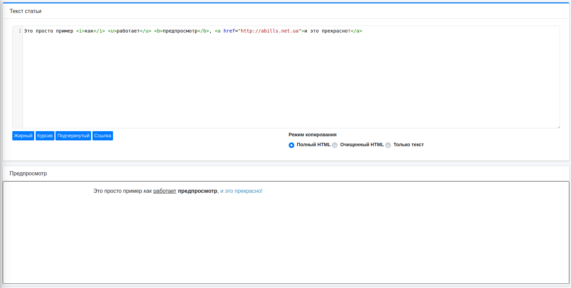
Task: Select the Полный HTML copy mode
Action: (291, 145)
